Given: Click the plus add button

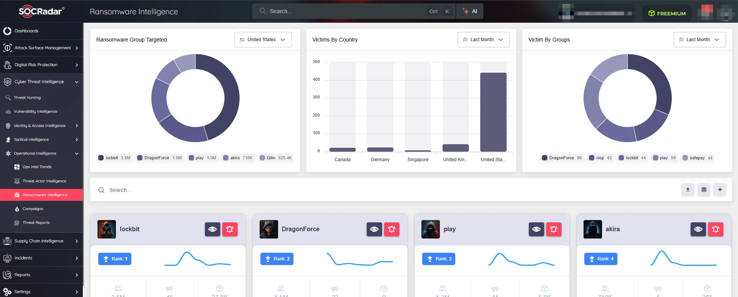Looking at the screenshot, I should point(720,190).
